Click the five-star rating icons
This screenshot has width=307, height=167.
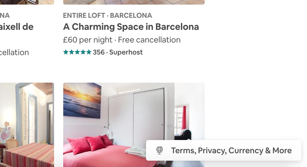coord(77,52)
